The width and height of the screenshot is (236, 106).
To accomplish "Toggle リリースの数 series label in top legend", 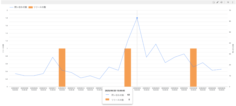I will [40, 7].
